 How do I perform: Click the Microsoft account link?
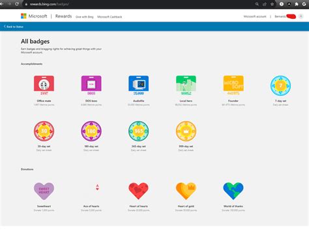[255, 16]
